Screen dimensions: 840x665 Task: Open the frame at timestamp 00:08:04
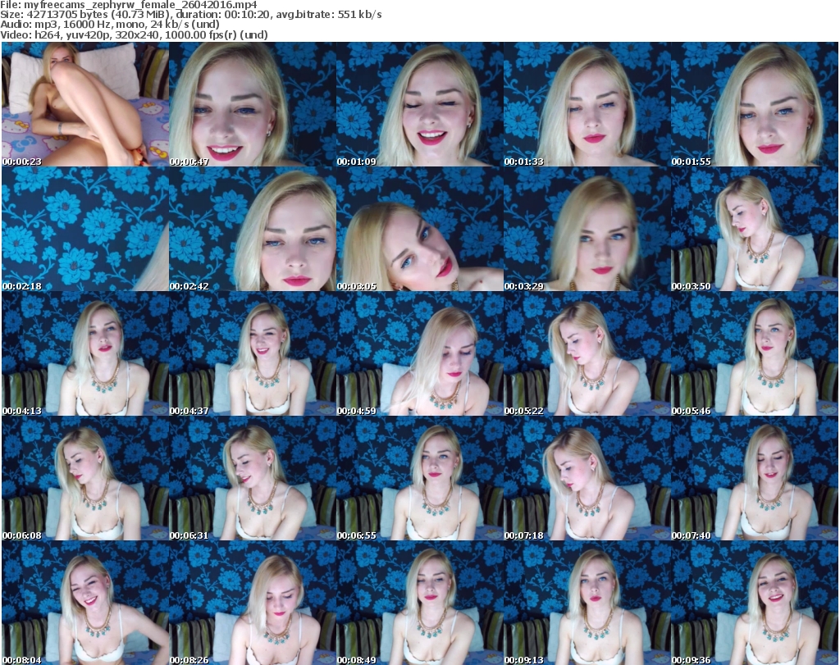pyautogui.click(x=85, y=603)
